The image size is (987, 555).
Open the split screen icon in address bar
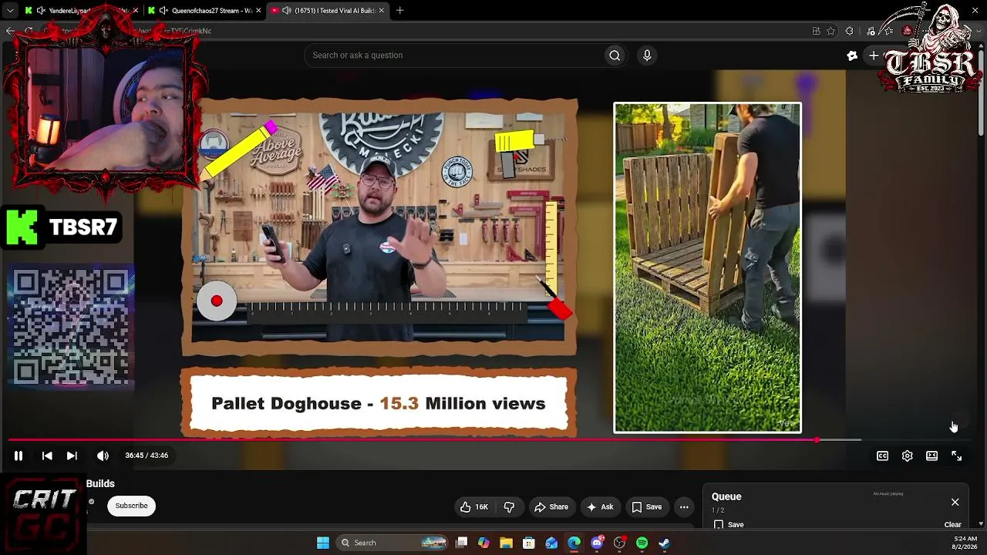(x=816, y=31)
